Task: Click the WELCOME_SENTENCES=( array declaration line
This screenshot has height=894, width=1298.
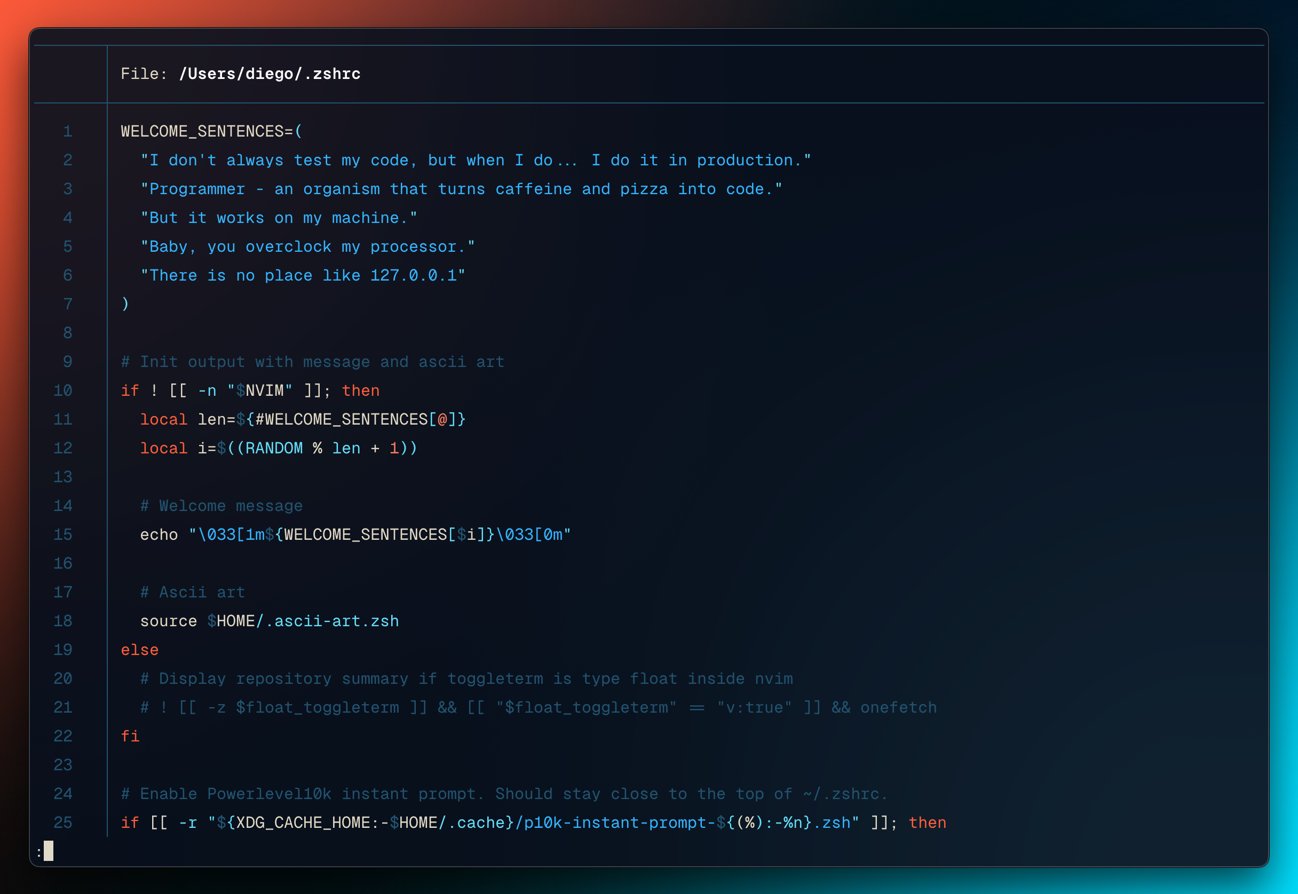Action: [212, 132]
